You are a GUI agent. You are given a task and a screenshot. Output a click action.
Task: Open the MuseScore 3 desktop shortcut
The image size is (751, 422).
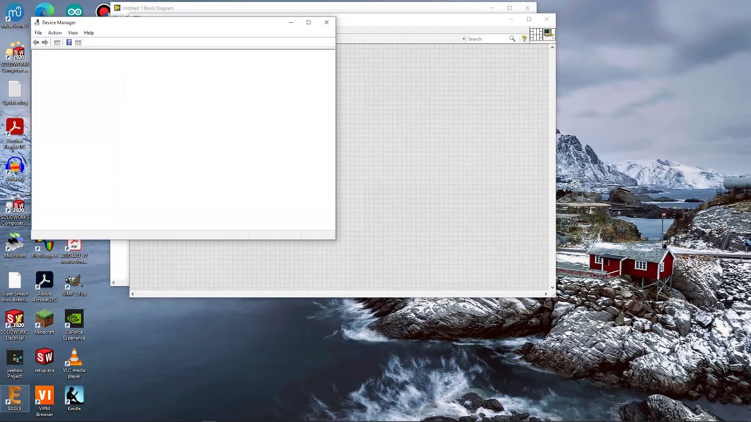point(15,16)
